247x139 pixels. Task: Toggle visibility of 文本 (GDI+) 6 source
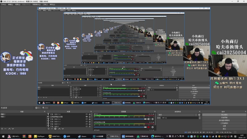[87, 114]
